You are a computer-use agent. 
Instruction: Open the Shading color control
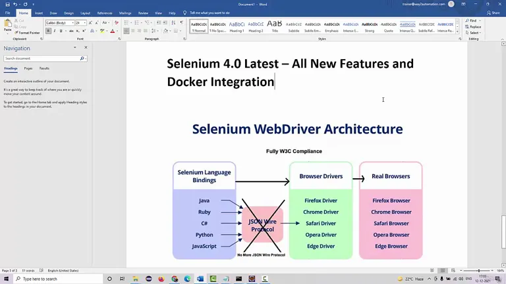166,31
